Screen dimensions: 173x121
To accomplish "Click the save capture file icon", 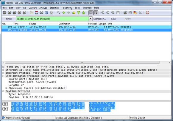I will coord(36,13).
